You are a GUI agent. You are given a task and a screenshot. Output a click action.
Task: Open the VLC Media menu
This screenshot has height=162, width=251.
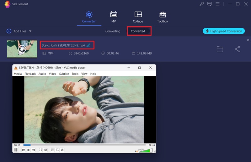point(18,74)
